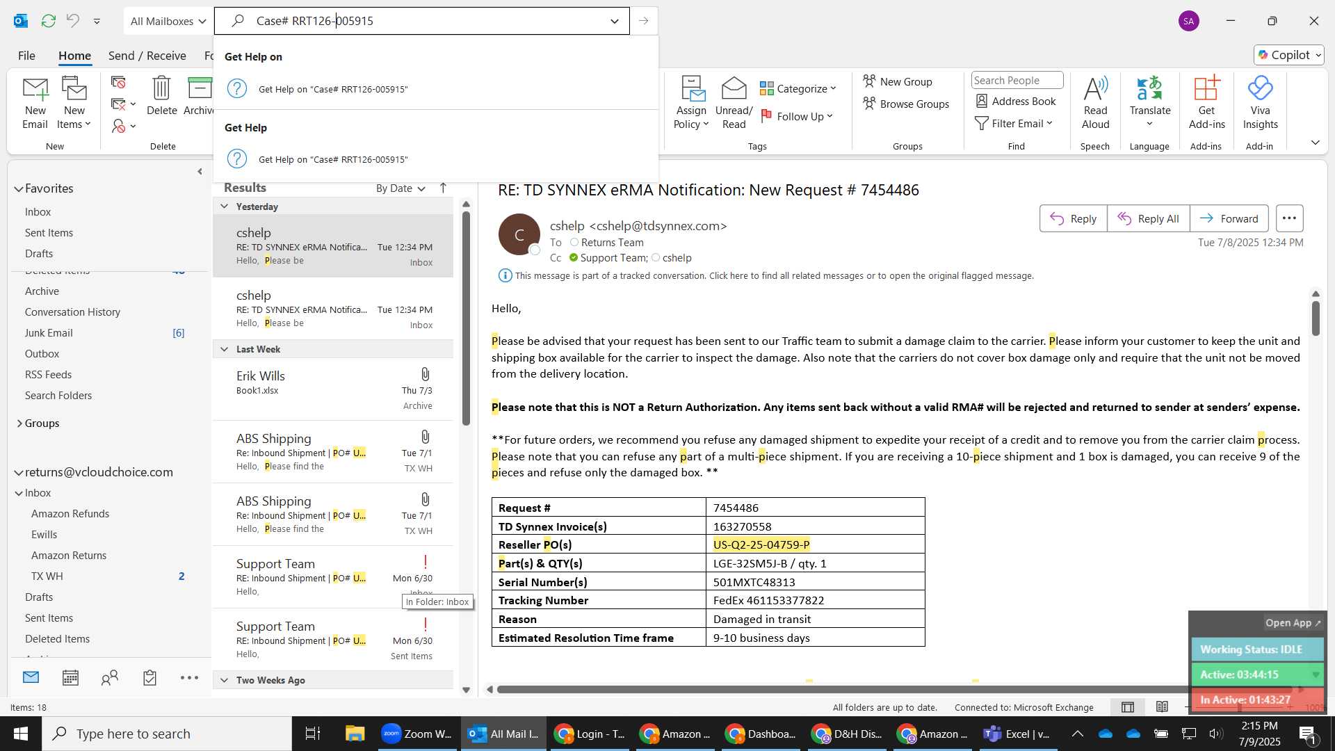Click in the Search People field
The image size is (1335, 751).
point(1017,81)
